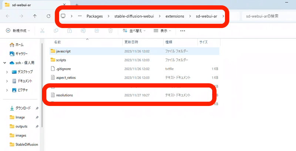Select the aspect_ratios document icon
The height and width of the screenshot is (151, 296).
(53, 78)
